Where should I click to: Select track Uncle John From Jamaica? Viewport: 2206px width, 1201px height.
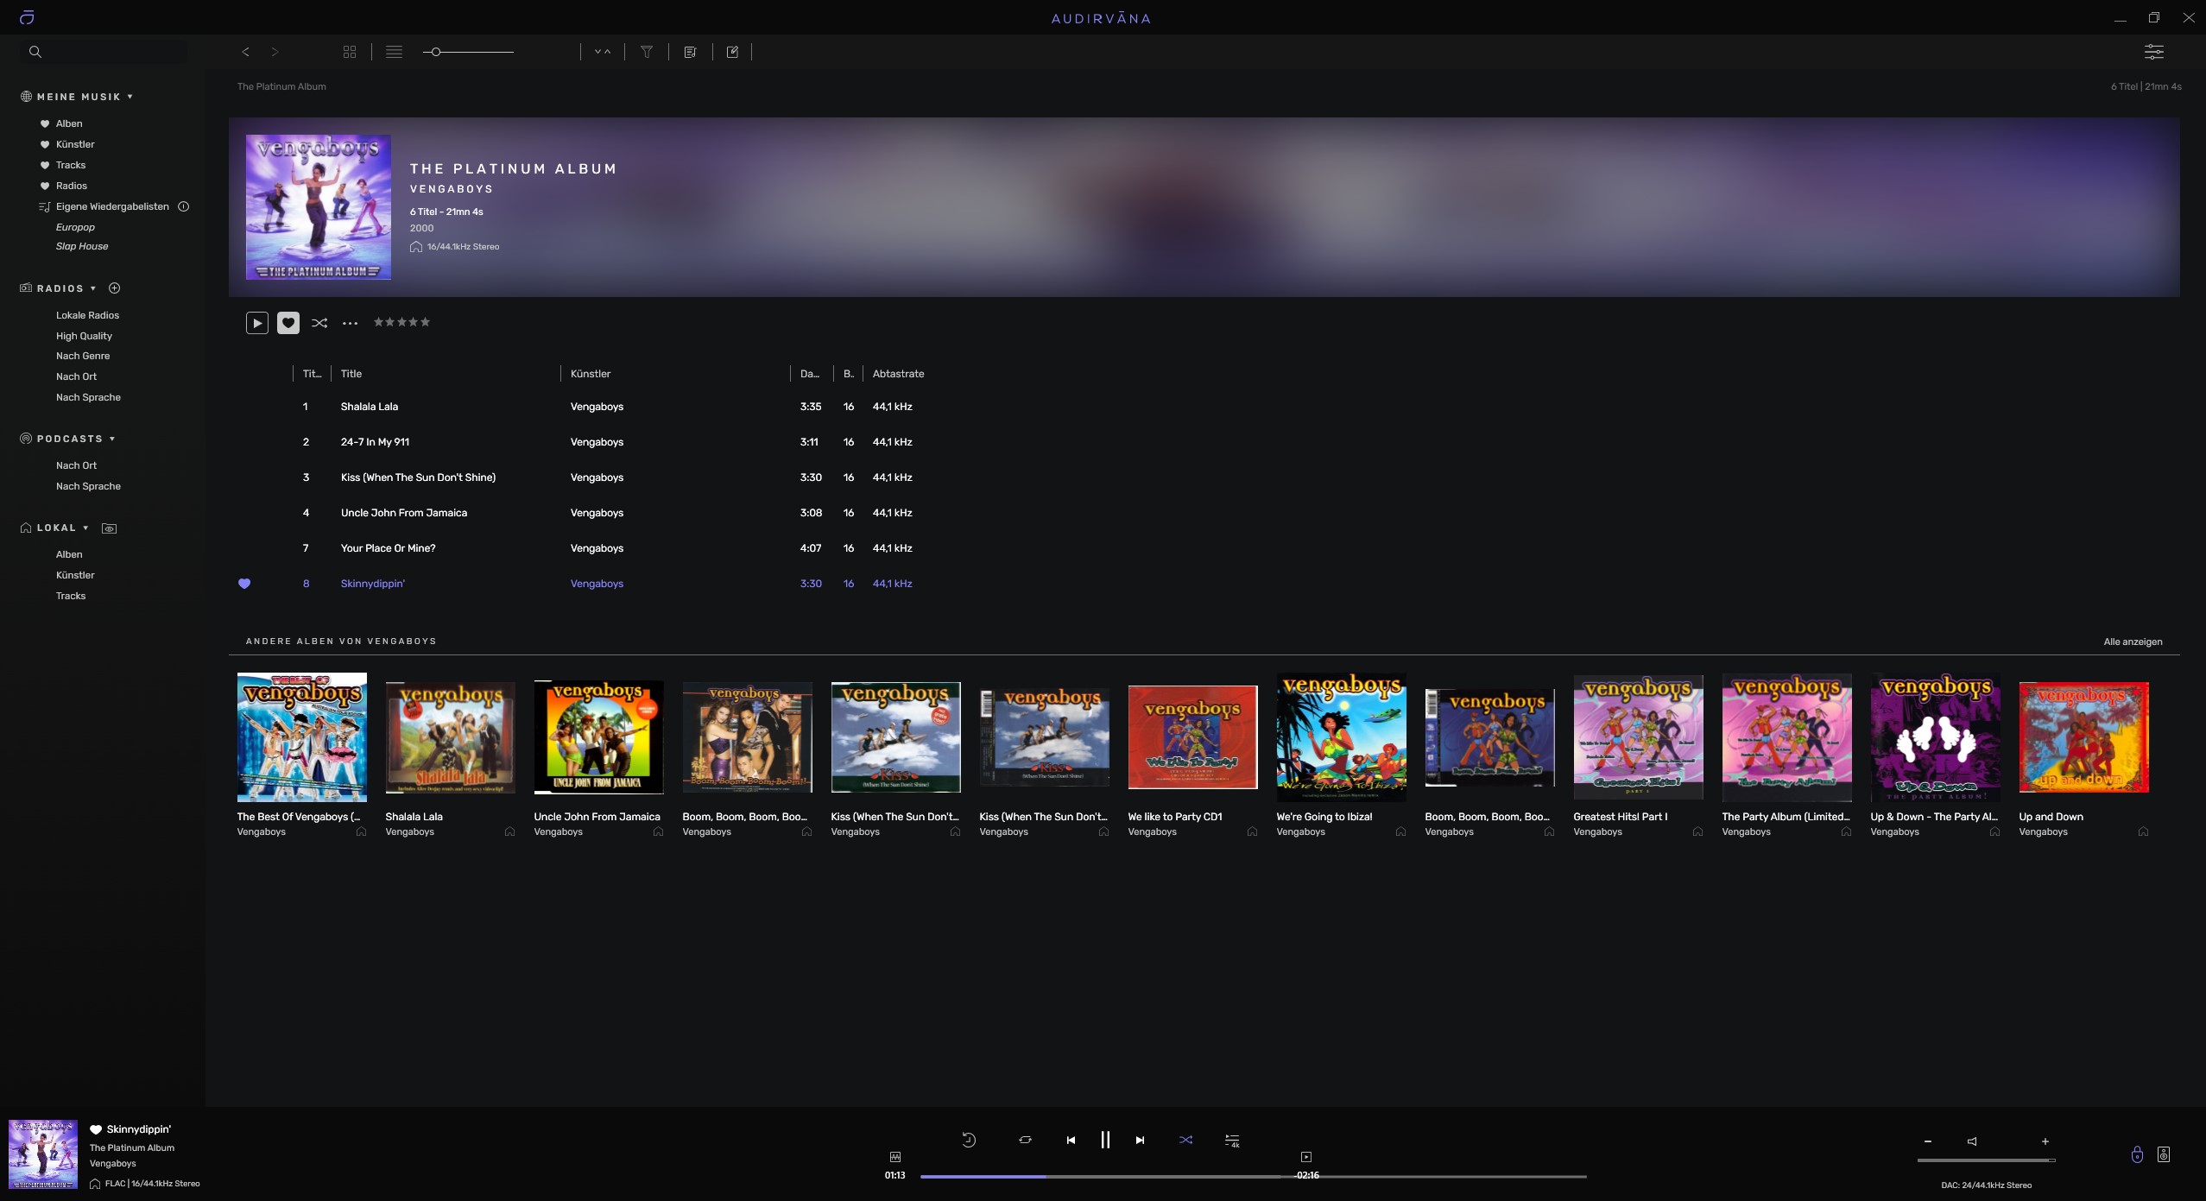pos(404,513)
